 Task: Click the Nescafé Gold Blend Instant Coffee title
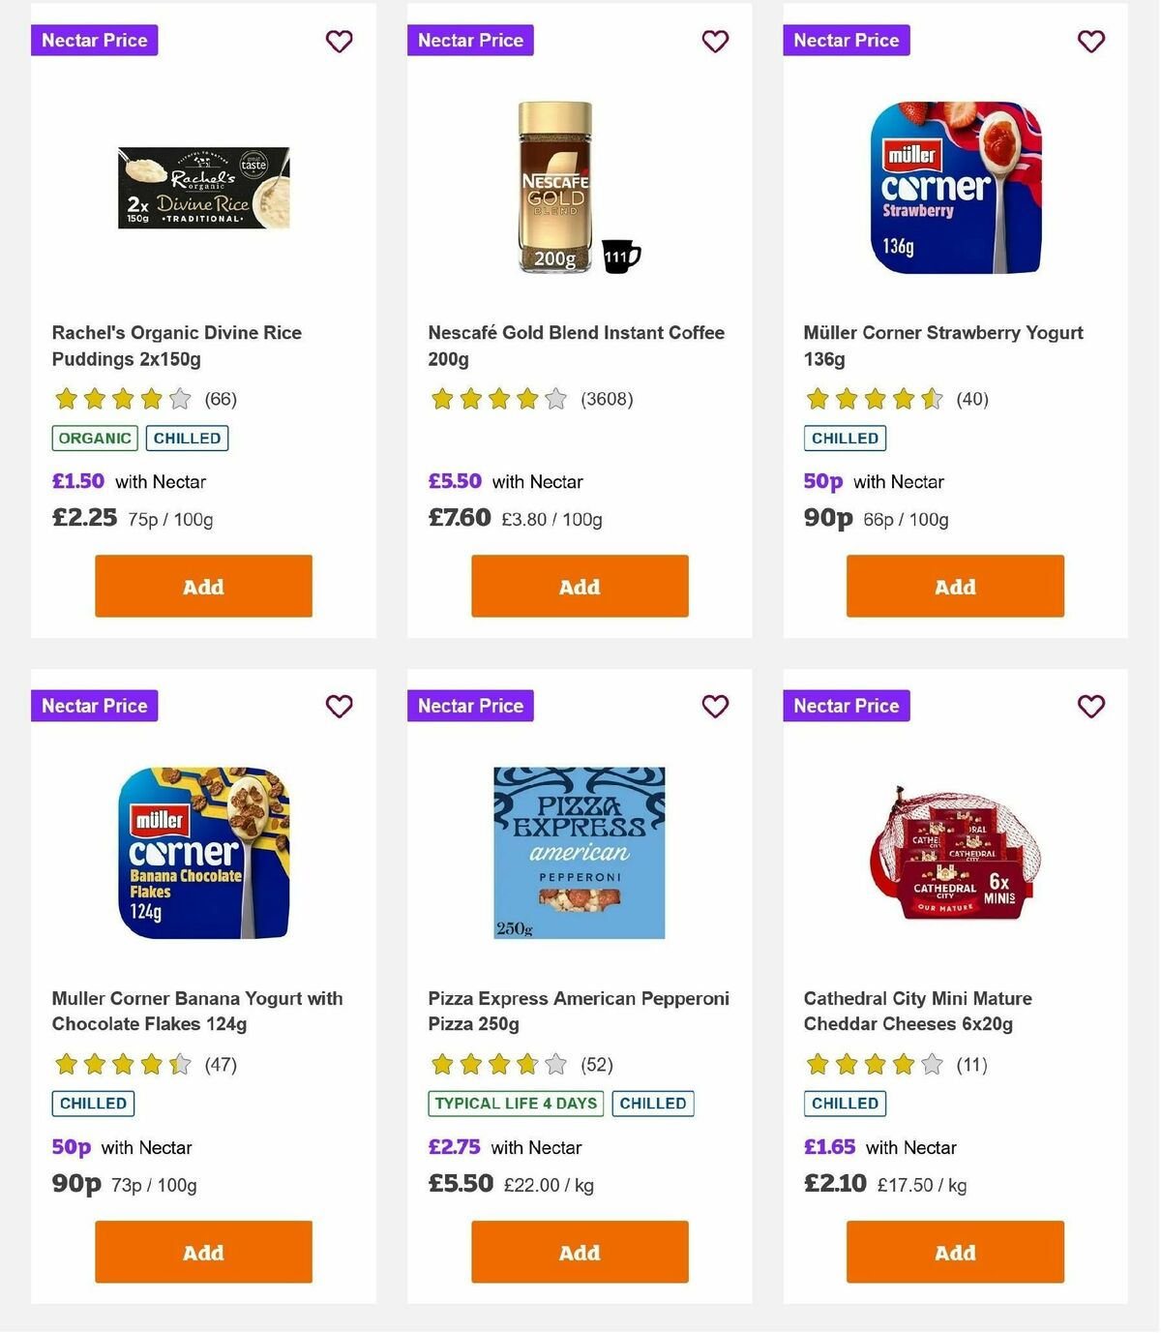point(576,346)
